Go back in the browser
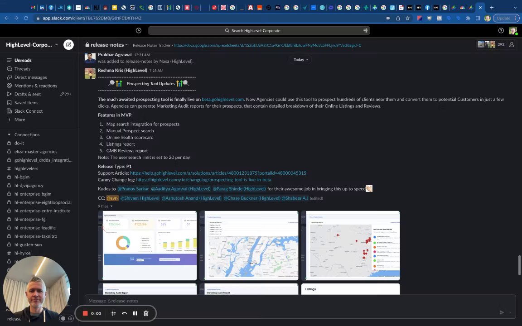Viewport: 522px width, 326px height. tap(7, 18)
